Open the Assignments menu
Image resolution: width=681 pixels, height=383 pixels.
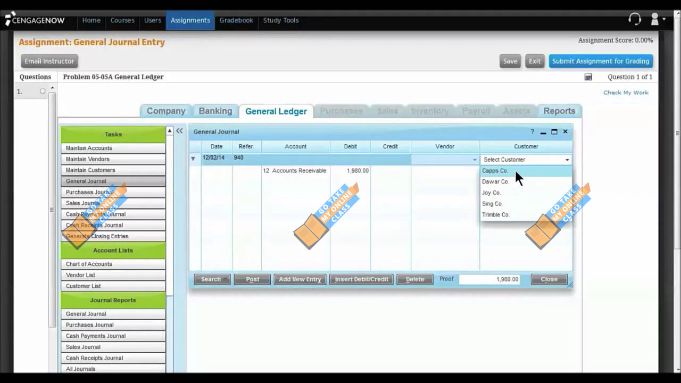pyautogui.click(x=190, y=20)
